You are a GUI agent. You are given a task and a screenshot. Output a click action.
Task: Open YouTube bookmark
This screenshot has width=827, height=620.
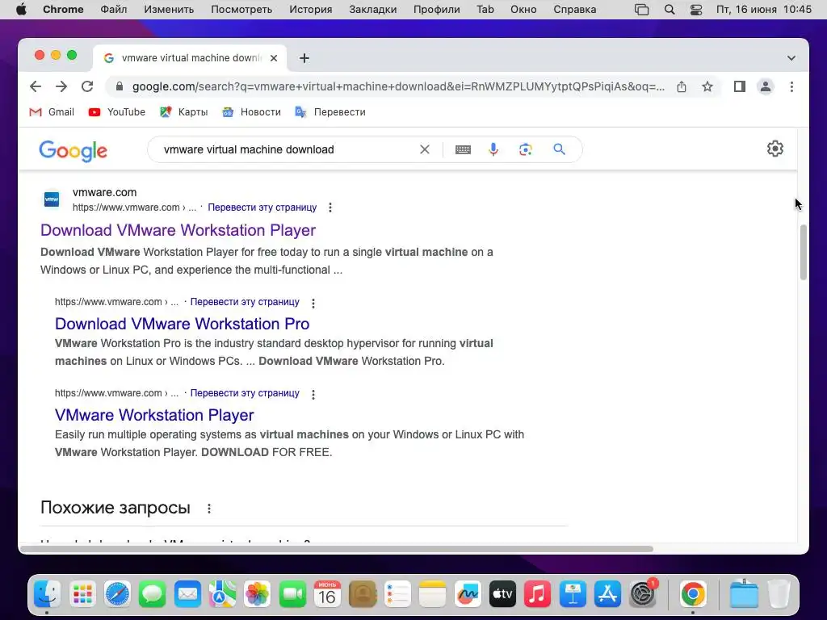[117, 111]
